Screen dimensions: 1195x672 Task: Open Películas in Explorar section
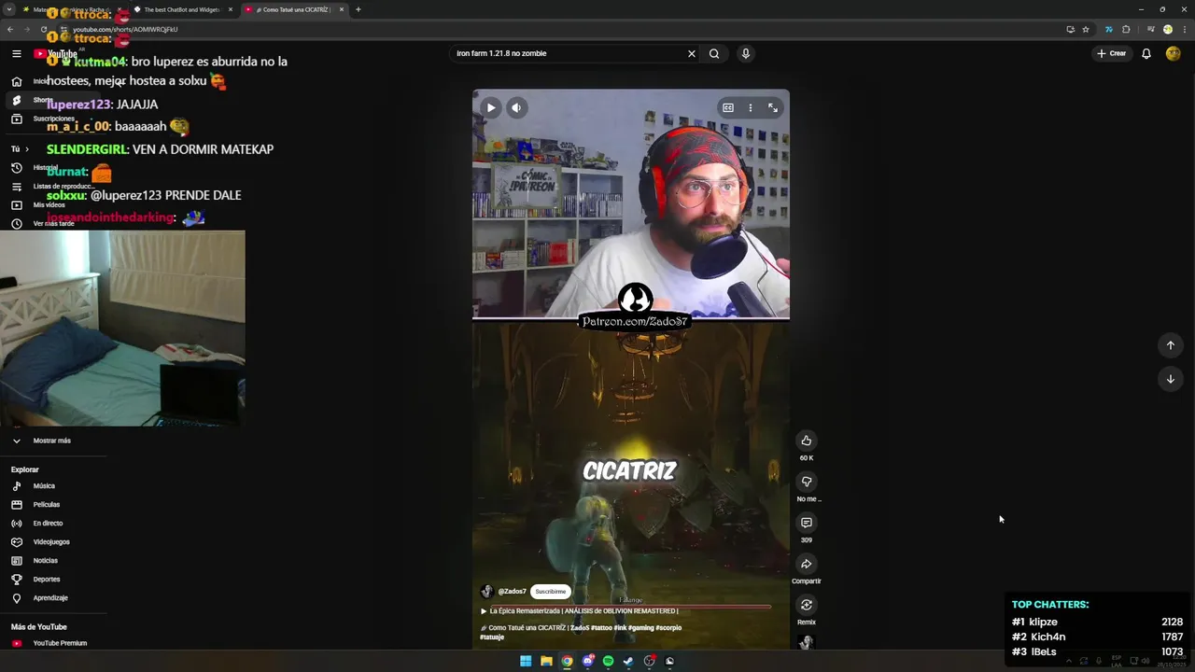[47, 505]
